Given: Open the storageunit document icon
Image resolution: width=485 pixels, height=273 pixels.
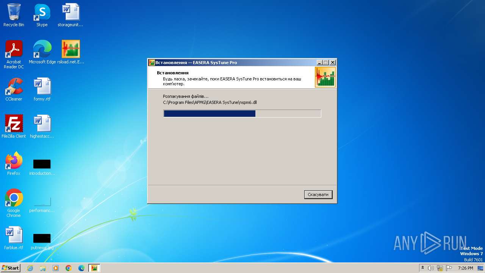Looking at the screenshot, I should pyautogui.click(x=70, y=15).
